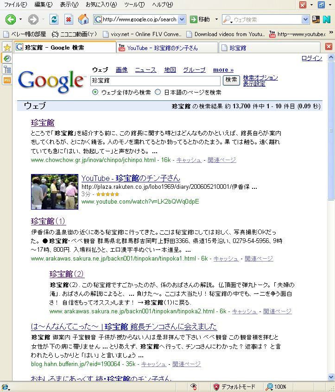Click the page scrollbar up arrow
The image size is (335, 392).
click(x=331, y=57)
